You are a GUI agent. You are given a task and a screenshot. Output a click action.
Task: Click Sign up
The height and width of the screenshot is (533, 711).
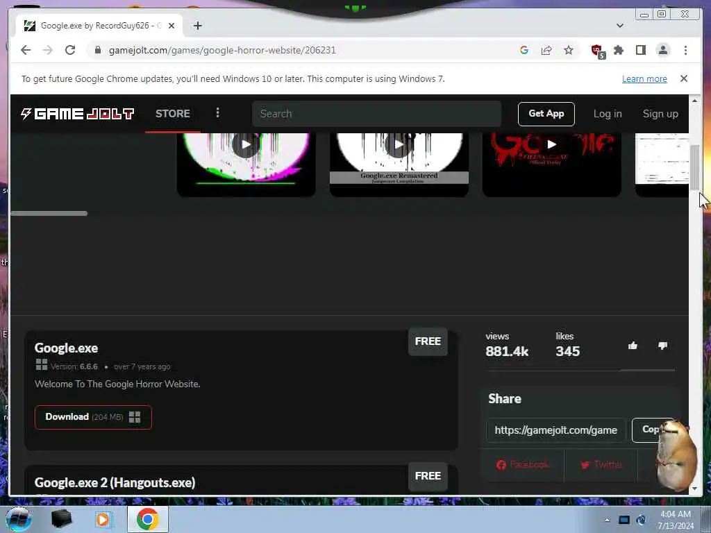660,114
